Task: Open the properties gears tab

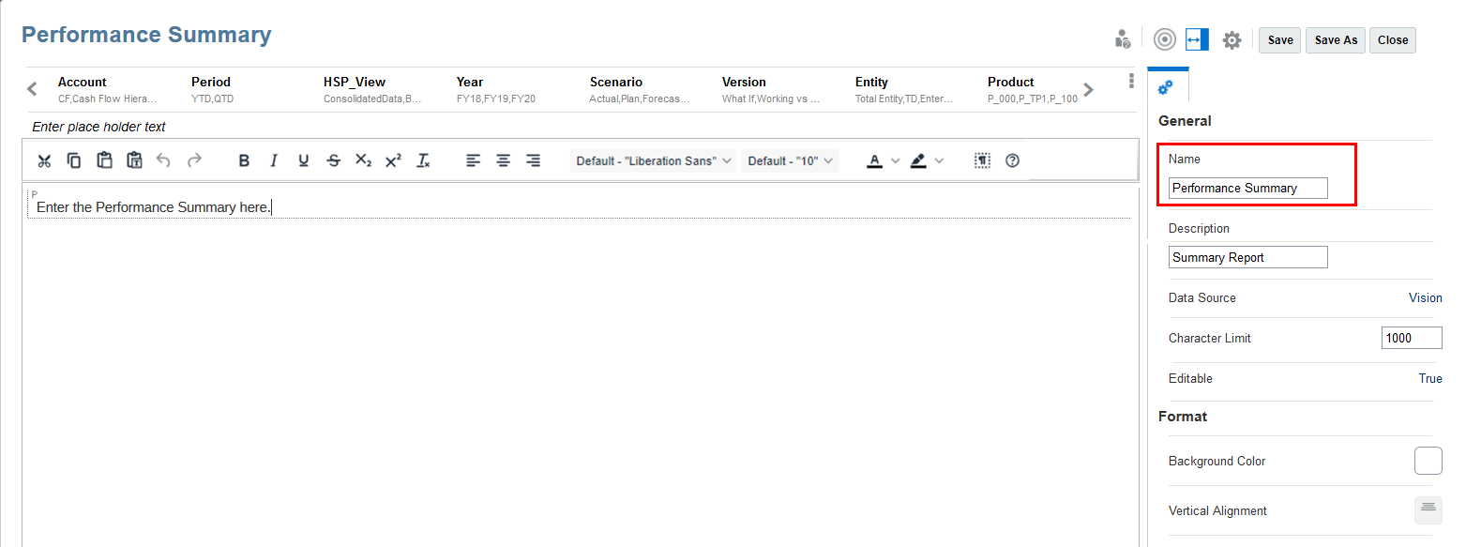Action: coord(1166,86)
